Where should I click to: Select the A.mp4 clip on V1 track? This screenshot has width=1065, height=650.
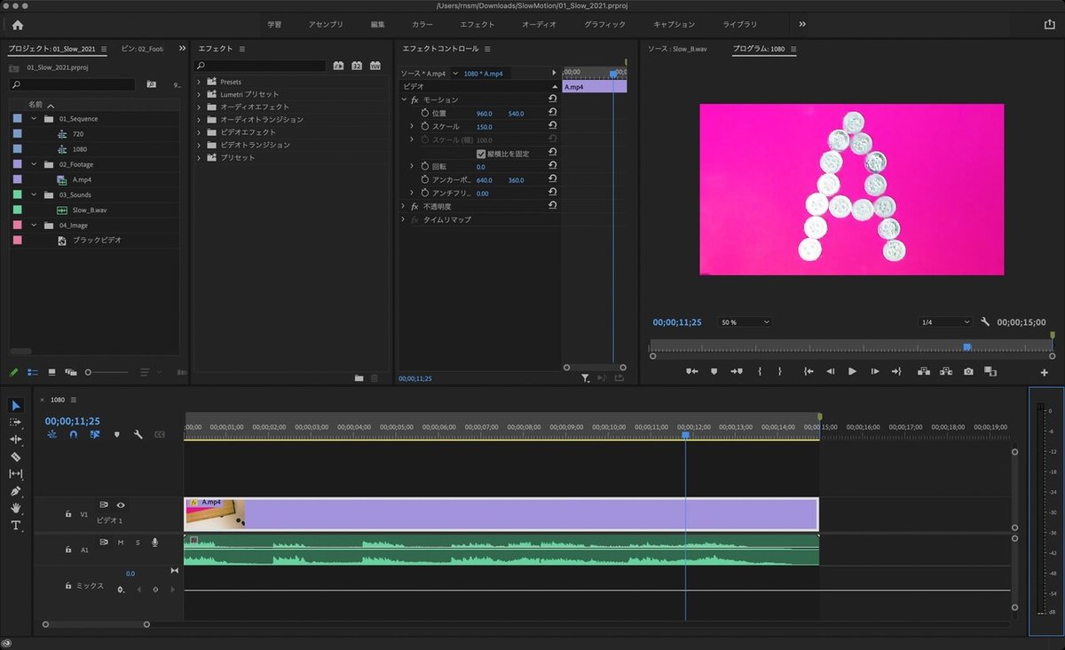point(501,514)
